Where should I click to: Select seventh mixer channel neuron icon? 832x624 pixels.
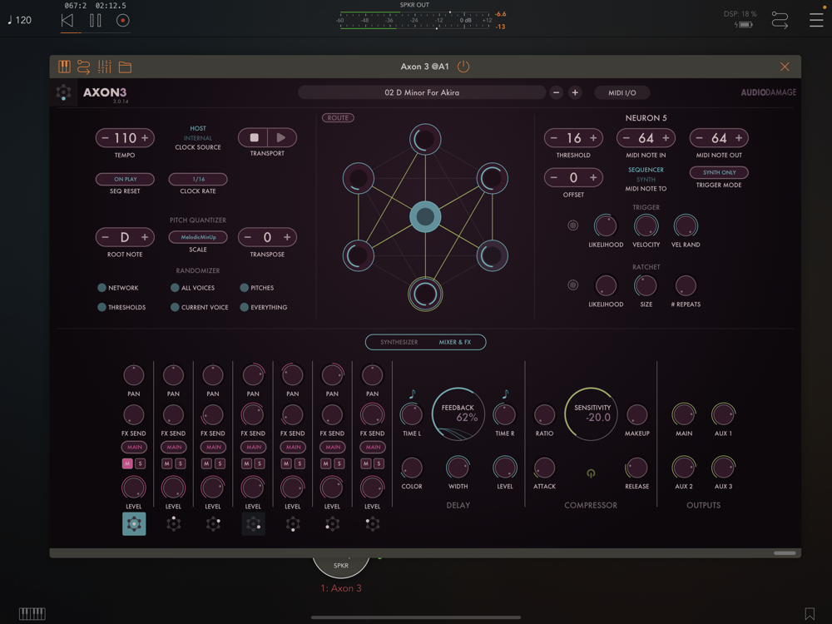pyautogui.click(x=373, y=523)
